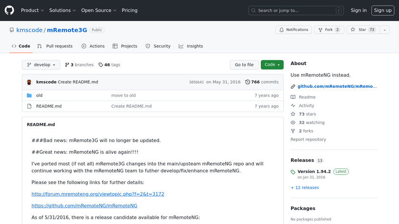Switch to the Insights tab
Screen dimensions: 399x224
pos(190,46)
